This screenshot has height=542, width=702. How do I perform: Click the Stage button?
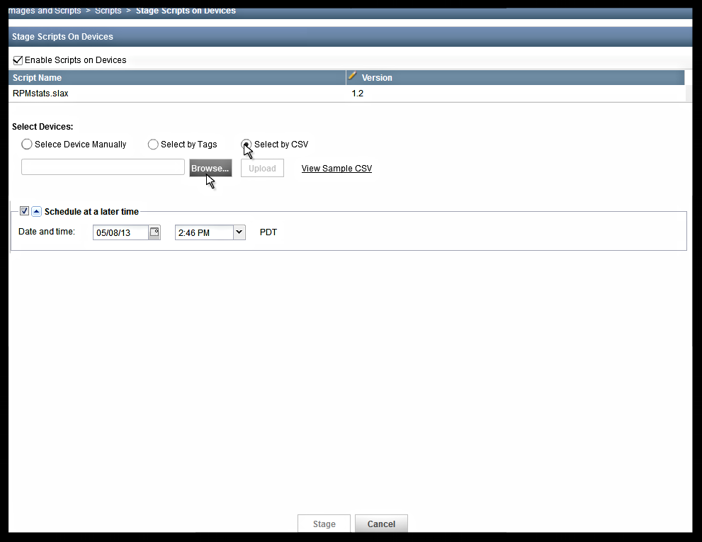click(324, 524)
